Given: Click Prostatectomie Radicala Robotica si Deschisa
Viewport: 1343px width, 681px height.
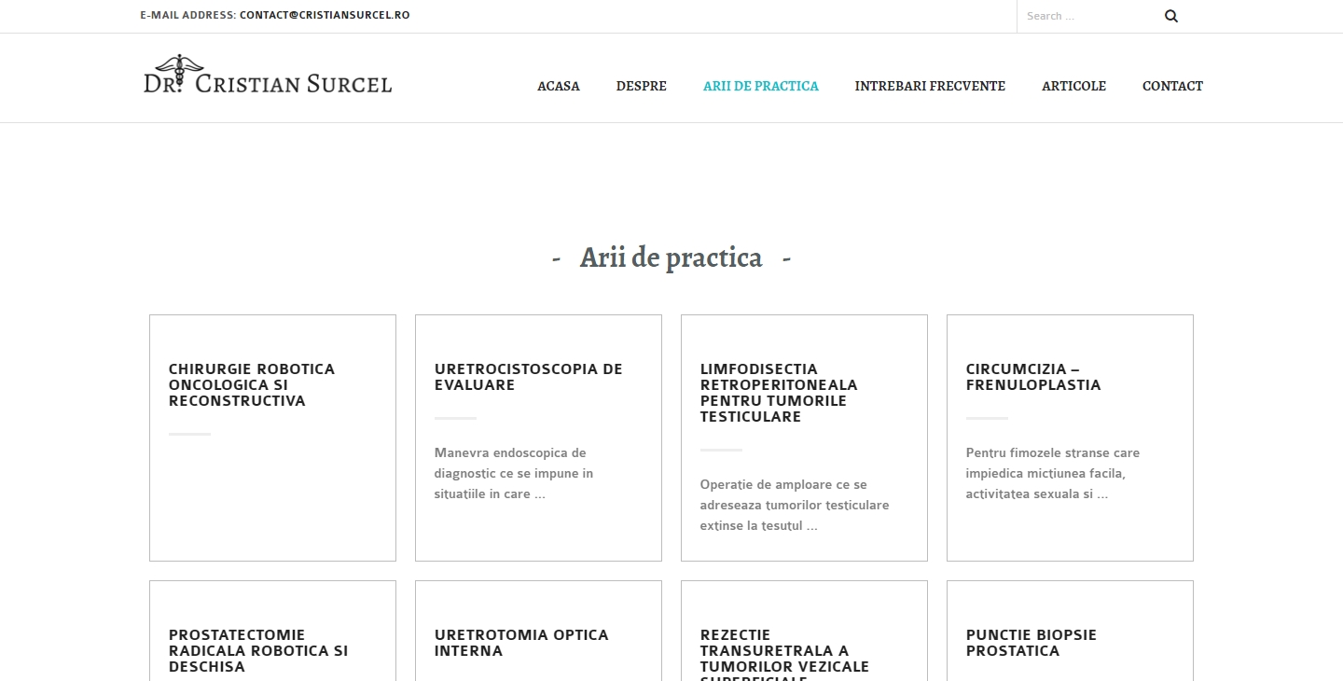Looking at the screenshot, I should coord(257,650).
